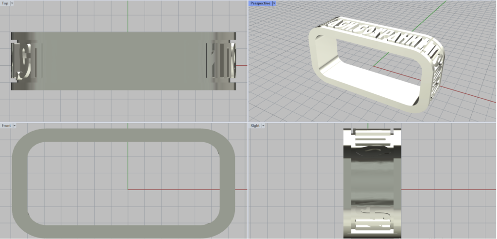Activate the Perspective viewport title
Screen dimensions: 497x239
tap(261, 3)
